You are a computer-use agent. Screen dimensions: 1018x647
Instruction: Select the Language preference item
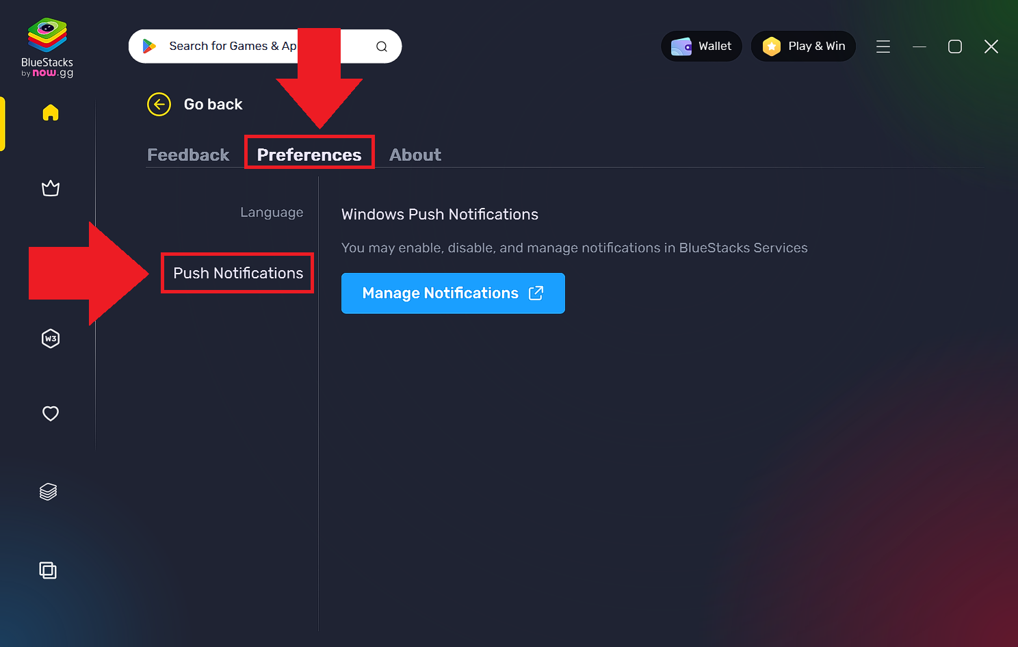[x=272, y=212]
